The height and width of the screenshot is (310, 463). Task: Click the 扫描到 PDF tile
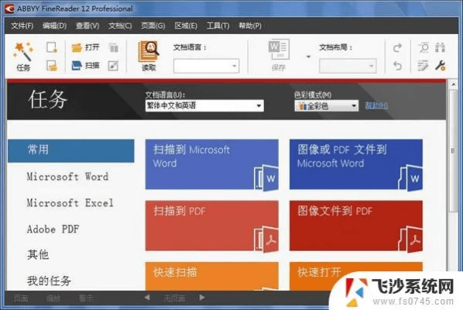[211, 226]
